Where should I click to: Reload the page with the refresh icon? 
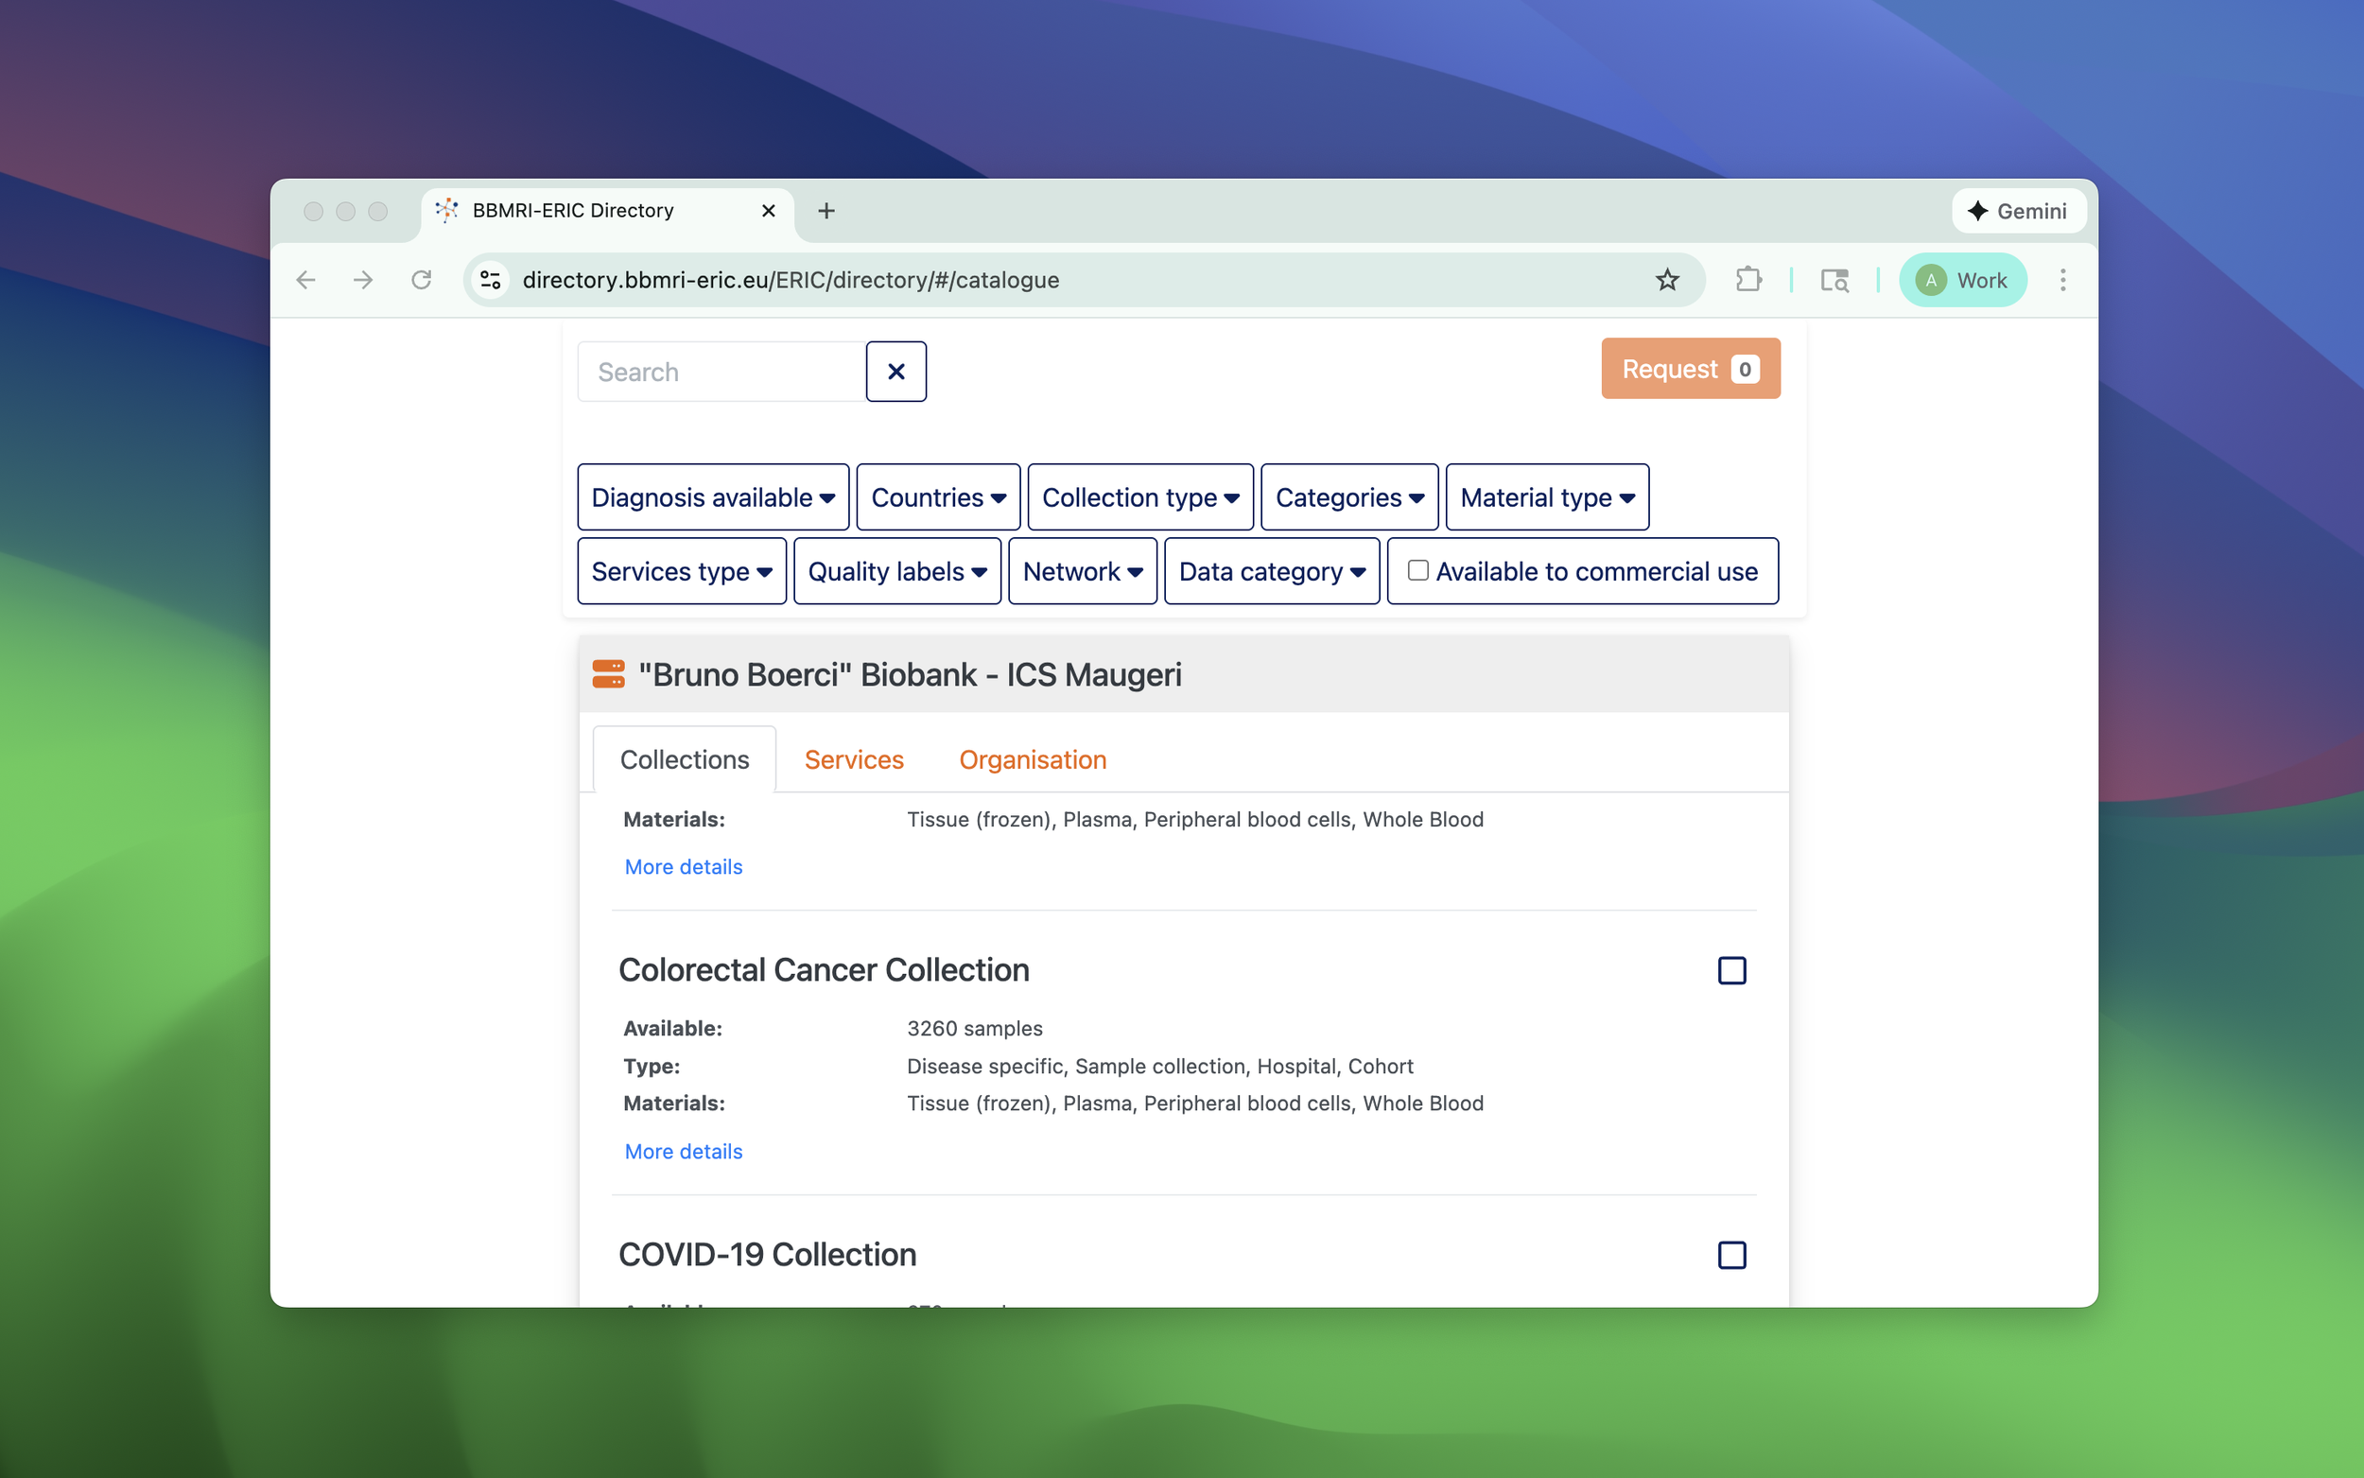tap(421, 281)
